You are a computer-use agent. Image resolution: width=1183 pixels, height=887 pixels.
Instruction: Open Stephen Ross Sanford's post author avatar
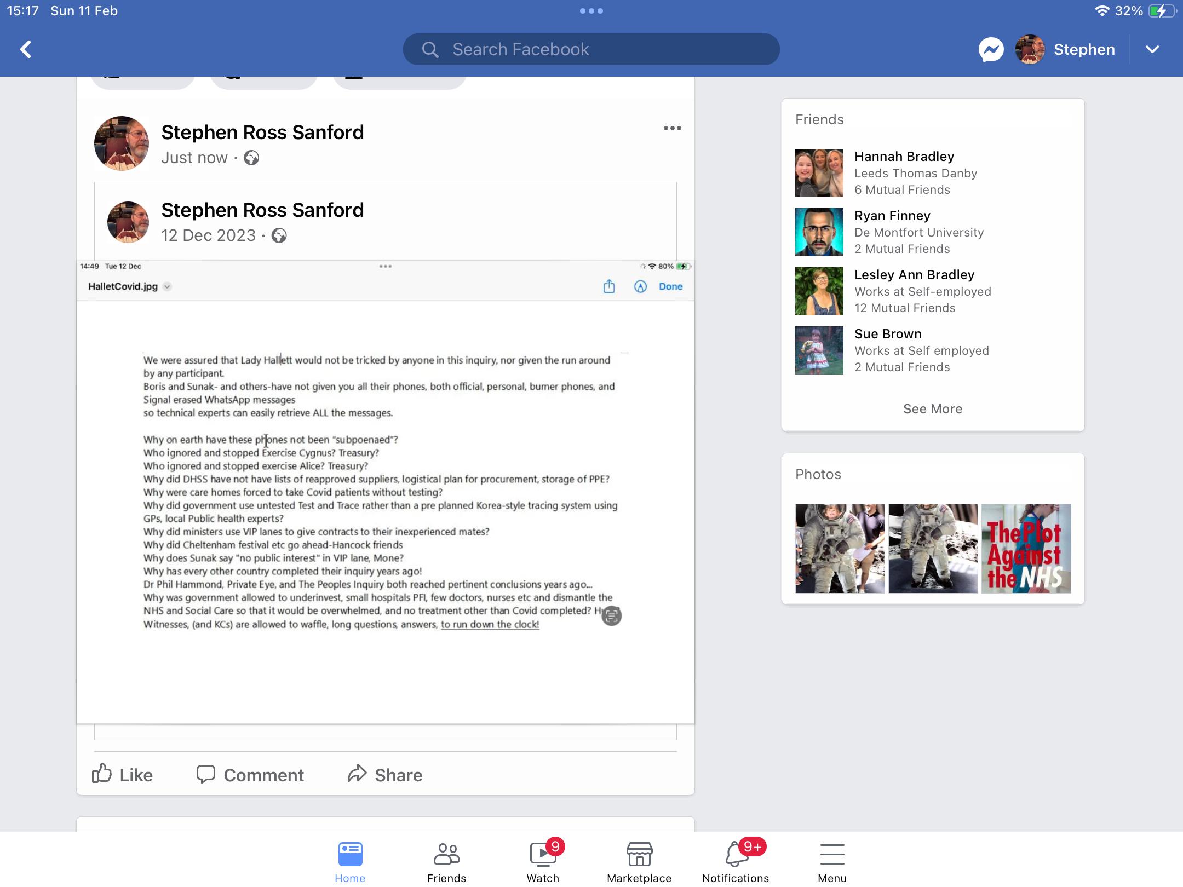point(122,143)
